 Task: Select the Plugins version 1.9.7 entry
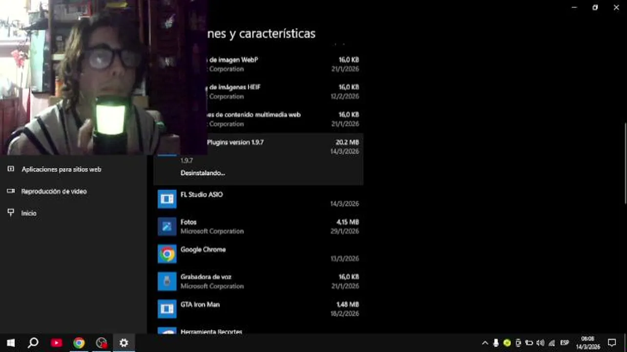point(235,142)
